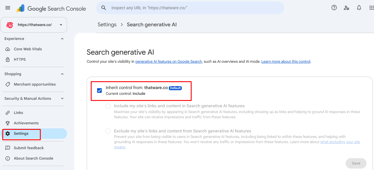Open the property selector dropdown arrow
This screenshot has height=170, width=374.
(61, 25)
